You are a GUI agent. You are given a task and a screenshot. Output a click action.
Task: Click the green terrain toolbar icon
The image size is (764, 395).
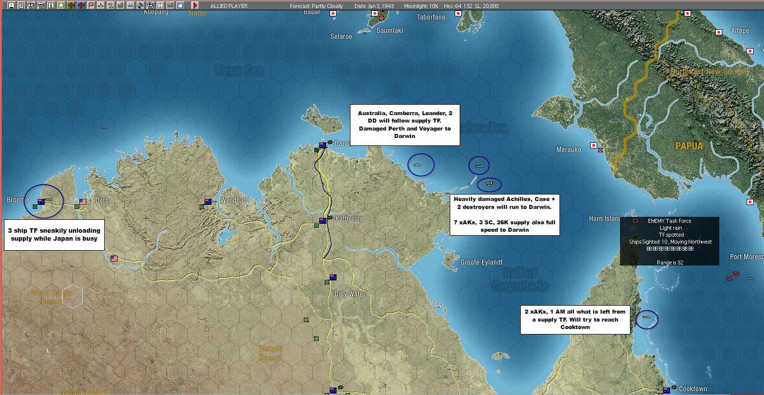pos(120,5)
